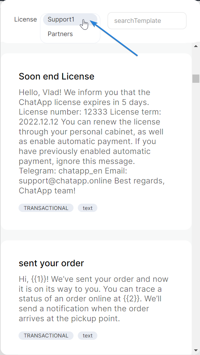Choose the Partners license option
Image resolution: width=200 pixels, height=355 pixels.
pyautogui.click(x=60, y=34)
